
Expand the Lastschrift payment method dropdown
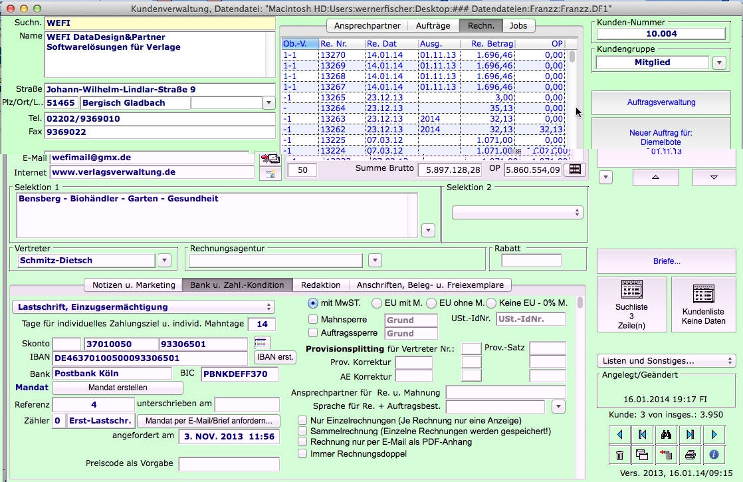click(144, 307)
